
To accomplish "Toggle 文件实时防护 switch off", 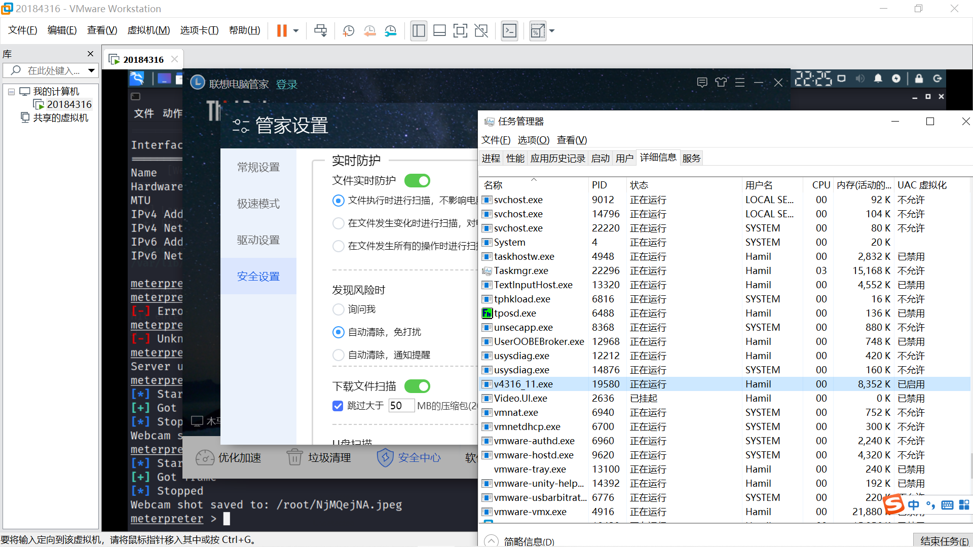I will pos(417,181).
